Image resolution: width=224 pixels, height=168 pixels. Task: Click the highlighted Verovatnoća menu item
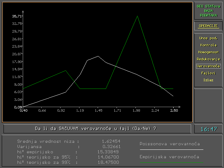208,66
